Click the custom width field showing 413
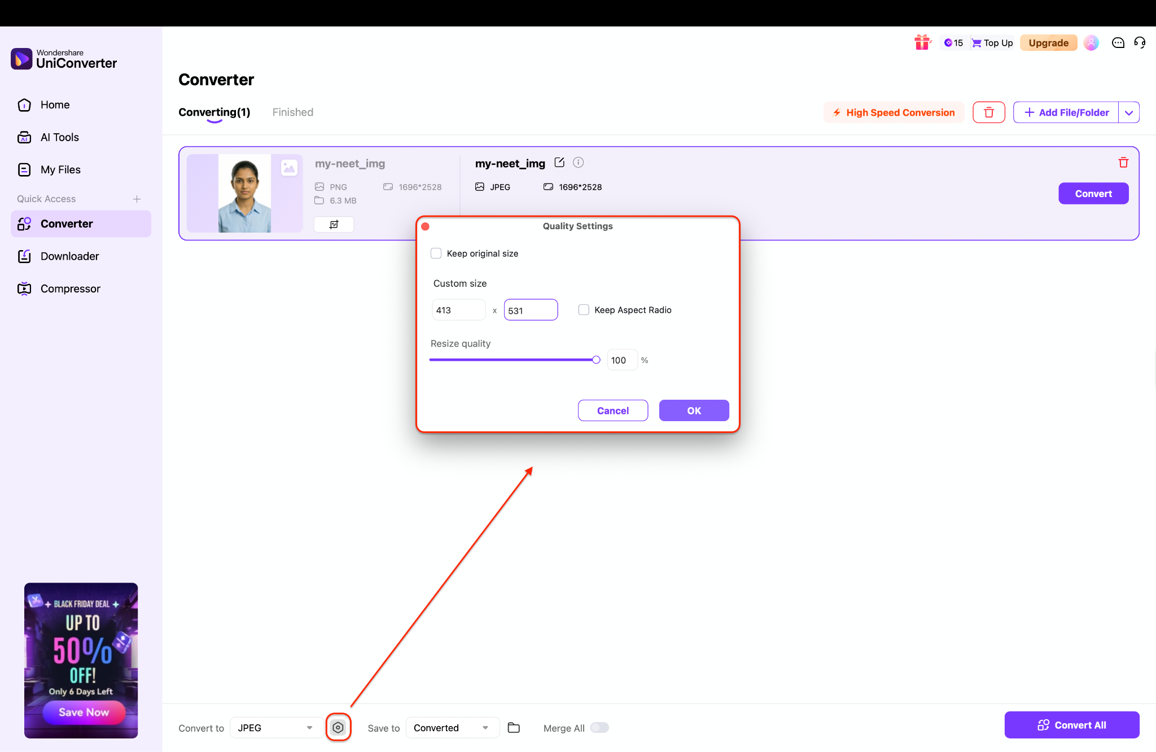 pyautogui.click(x=458, y=310)
